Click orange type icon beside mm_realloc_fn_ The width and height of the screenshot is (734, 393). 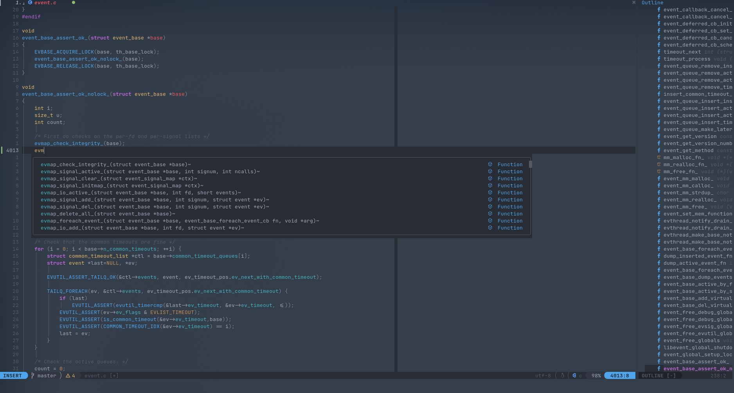tap(659, 165)
